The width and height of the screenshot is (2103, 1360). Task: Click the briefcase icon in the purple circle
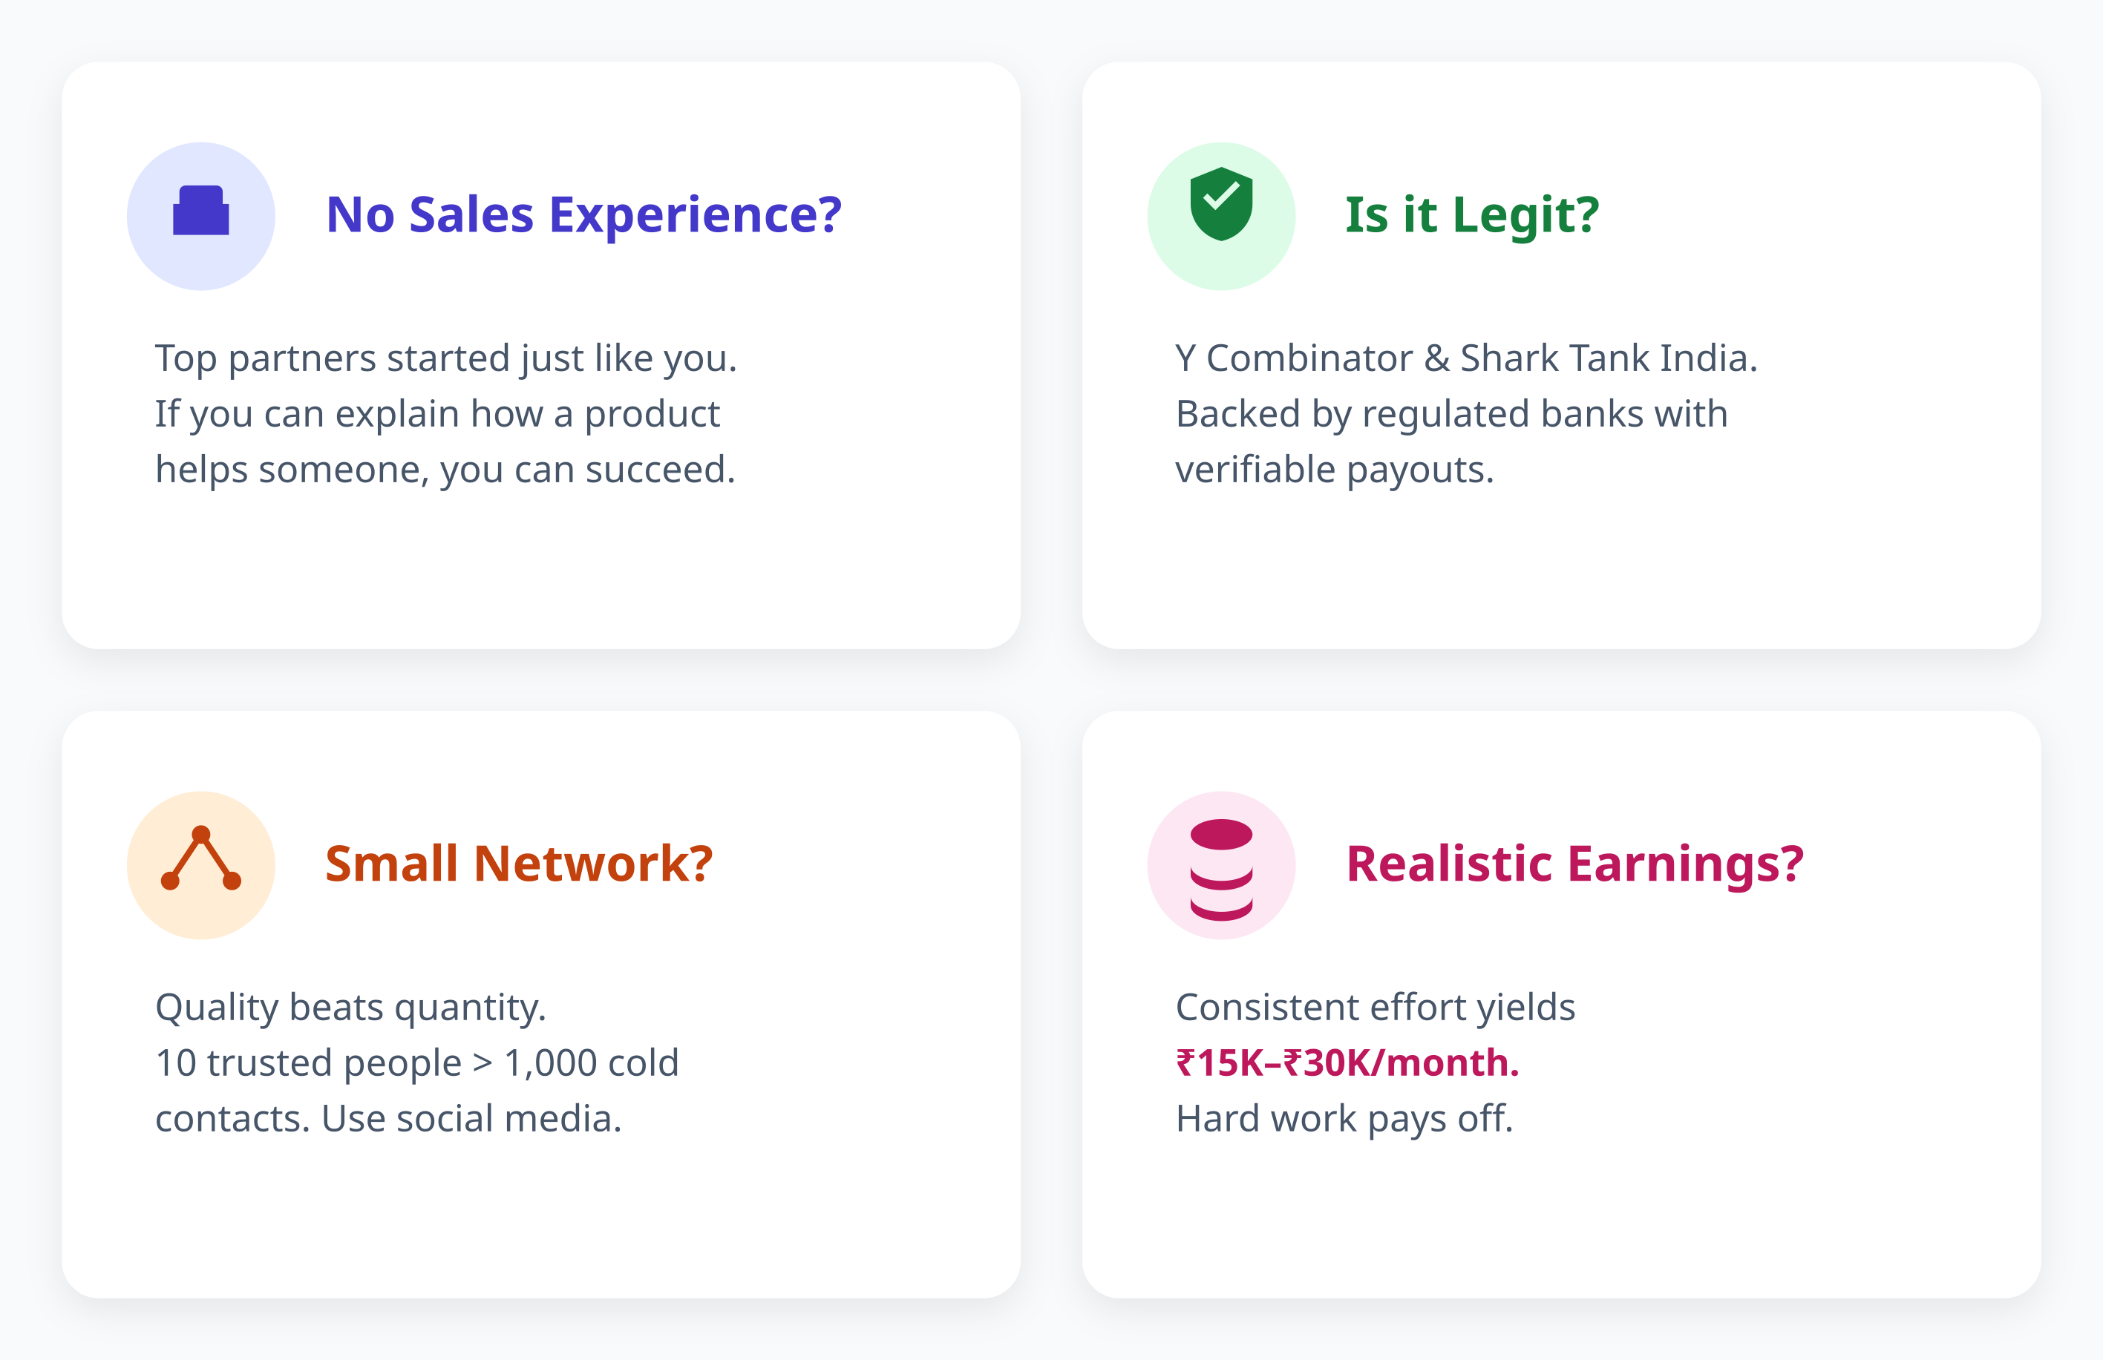pos(200,212)
